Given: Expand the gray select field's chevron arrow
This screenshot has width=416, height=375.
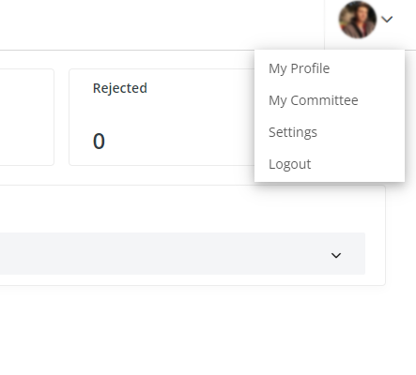Looking at the screenshot, I should click(336, 255).
